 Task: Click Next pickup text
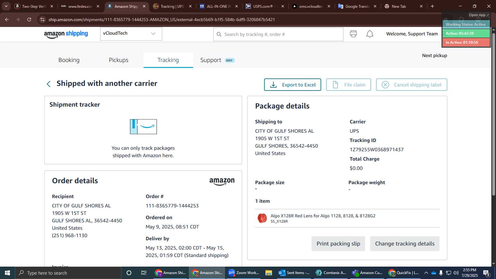[x=434, y=55]
